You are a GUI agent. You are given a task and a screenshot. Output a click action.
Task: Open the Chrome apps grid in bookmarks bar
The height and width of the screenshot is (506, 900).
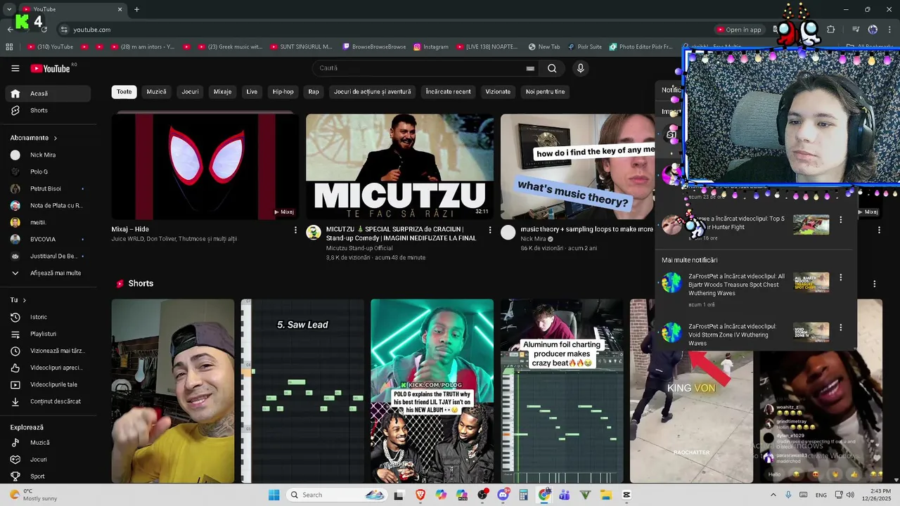click(9, 47)
